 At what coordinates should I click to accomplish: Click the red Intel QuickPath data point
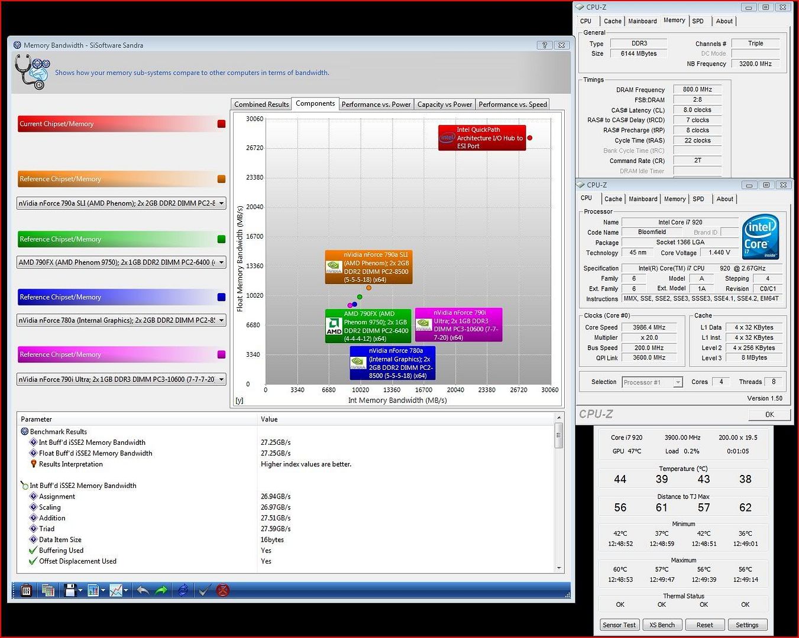pyautogui.click(x=530, y=138)
